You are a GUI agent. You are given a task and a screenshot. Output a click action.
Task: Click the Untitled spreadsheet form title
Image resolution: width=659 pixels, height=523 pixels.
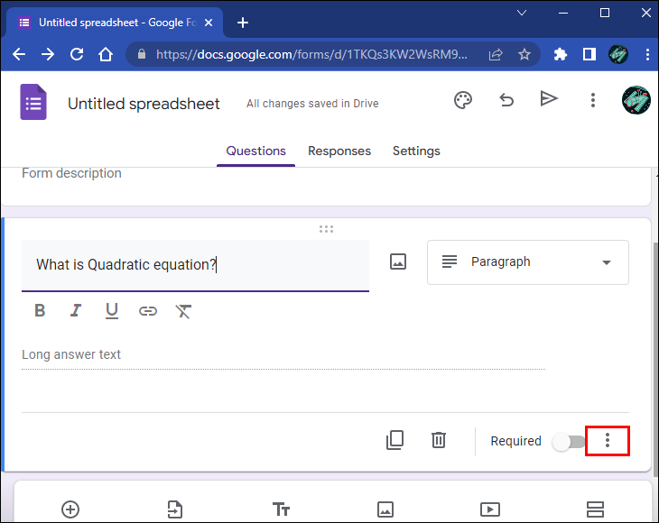pos(144,104)
